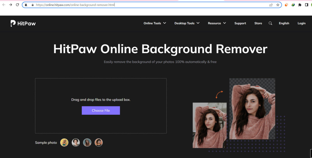Bookmark this page with the star icon
The width and height of the screenshot is (312, 158).
(278, 5)
